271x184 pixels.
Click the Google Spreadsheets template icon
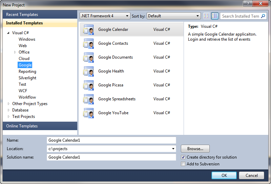click(88, 99)
